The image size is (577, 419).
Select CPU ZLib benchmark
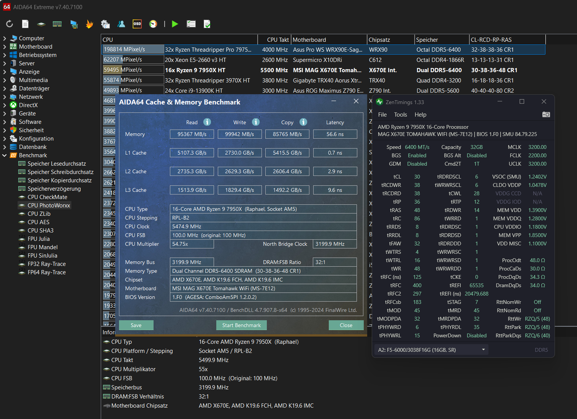point(39,214)
